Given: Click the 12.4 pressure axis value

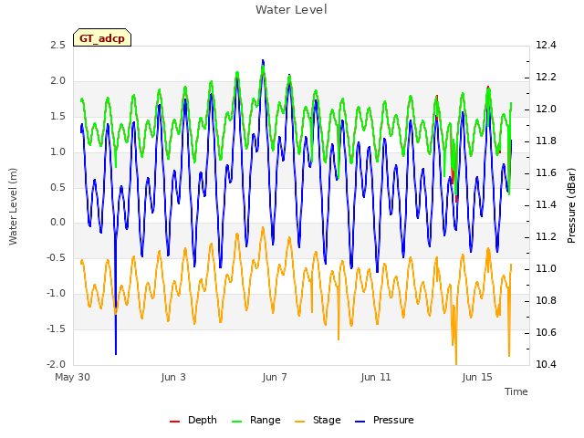Looking at the screenshot, I should coord(546,45).
